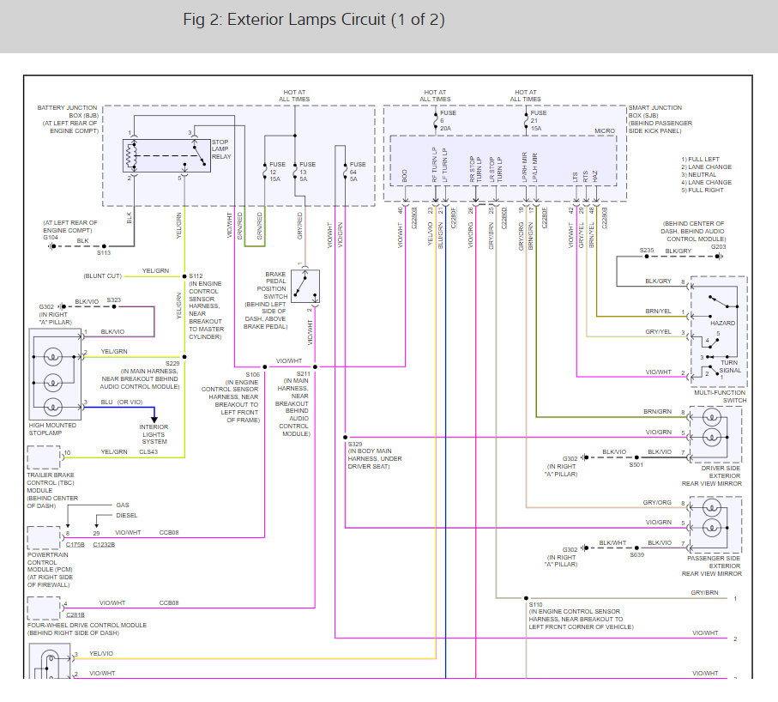
Task: Select the Fuse 13 5A symbol
Action: pos(295,172)
